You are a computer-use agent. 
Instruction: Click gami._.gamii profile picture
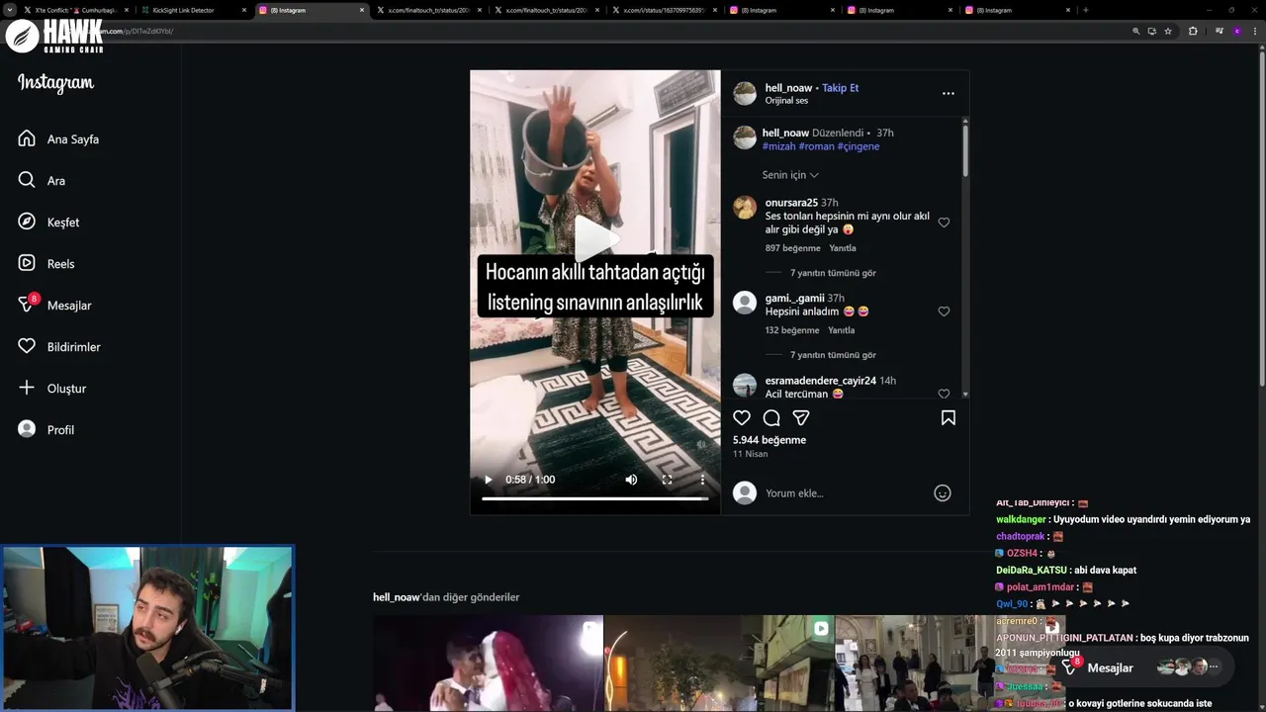745,303
